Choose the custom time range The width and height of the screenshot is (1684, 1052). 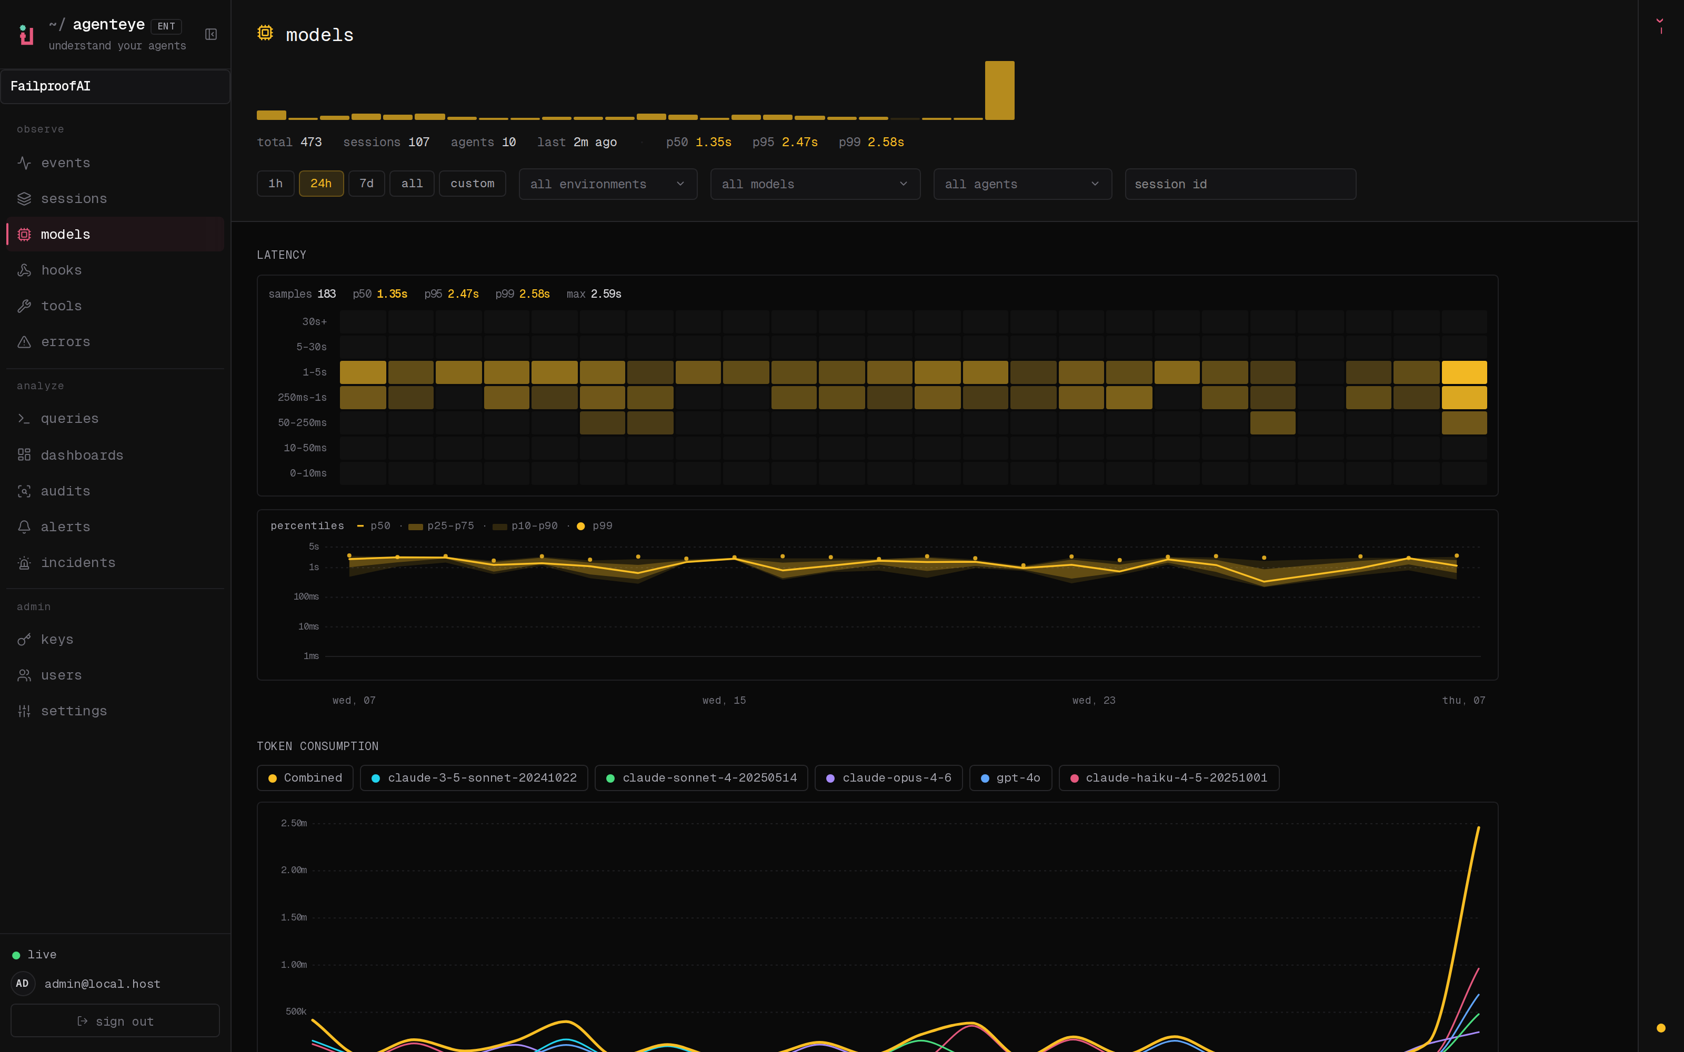(473, 184)
